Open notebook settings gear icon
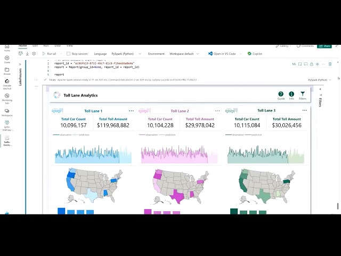This screenshot has width=341, height=256. click(x=34, y=53)
